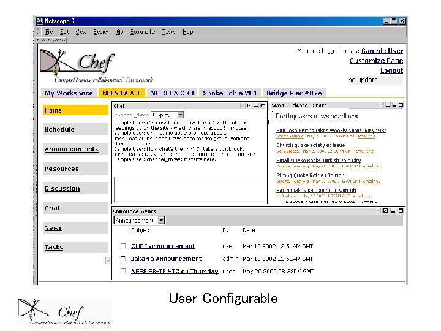Click the small edit icon below the Tasks menu
This screenshot has height=331, width=441.
coord(108,261)
